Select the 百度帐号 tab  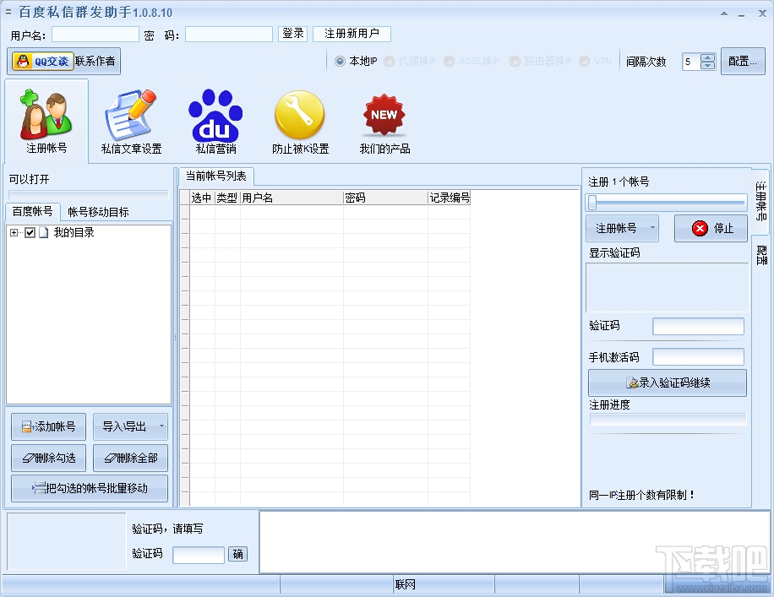click(x=32, y=212)
